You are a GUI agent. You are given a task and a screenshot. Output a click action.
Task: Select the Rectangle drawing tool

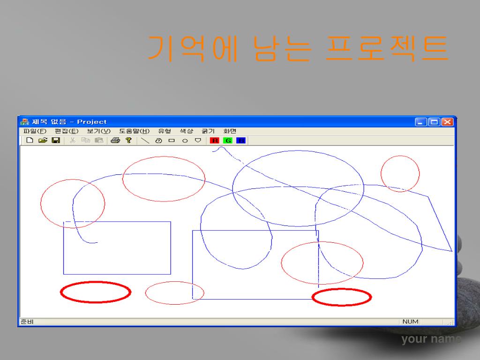(x=172, y=141)
